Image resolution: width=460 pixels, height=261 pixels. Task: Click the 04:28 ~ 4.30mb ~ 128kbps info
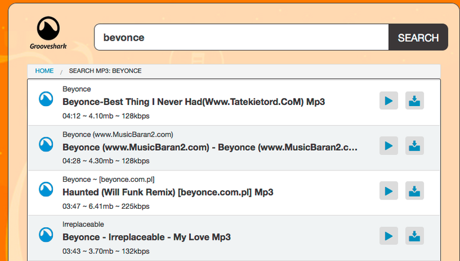coord(106,161)
